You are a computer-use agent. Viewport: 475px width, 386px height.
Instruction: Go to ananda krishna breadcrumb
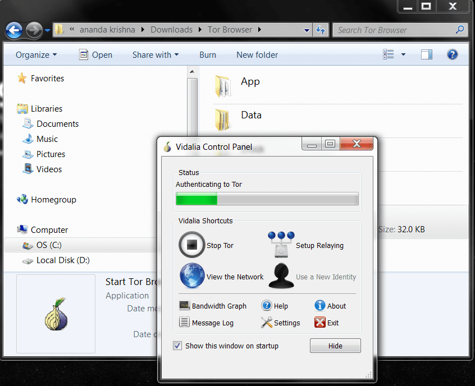click(107, 30)
